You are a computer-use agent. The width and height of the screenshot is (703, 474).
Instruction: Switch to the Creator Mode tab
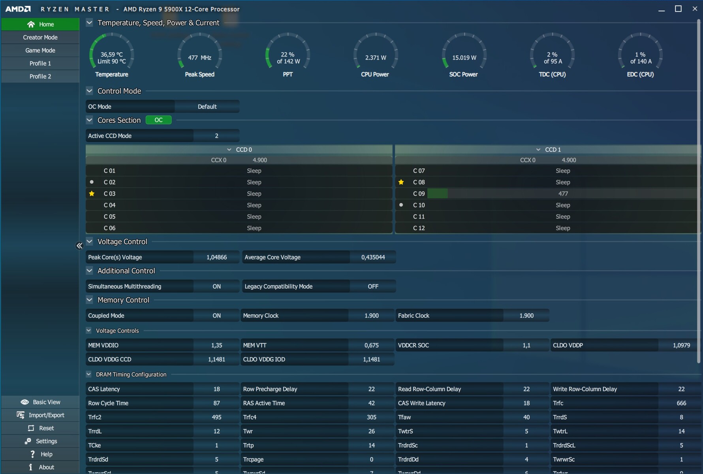tap(40, 38)
